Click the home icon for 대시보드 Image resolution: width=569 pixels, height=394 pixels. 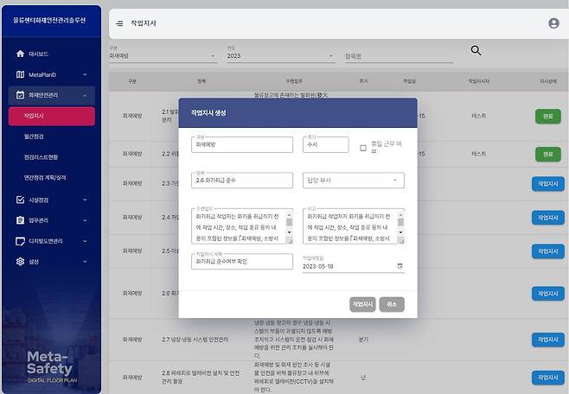point(21,54)
